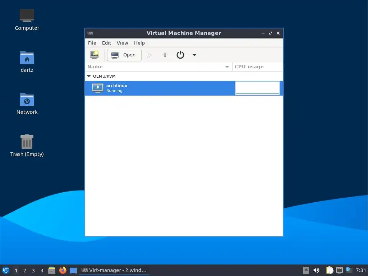The width and height of the screenshot is (368, 276).
Task: Click the 7:31 panel clock
Action: click(x=361, y=270)
